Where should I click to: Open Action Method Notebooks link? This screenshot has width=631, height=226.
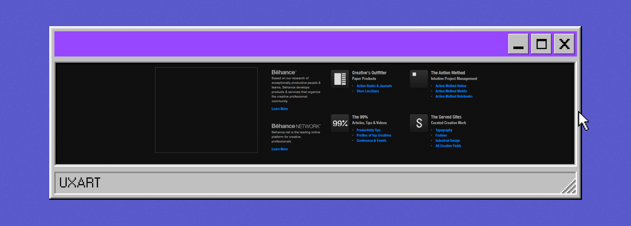coord(454,96)
